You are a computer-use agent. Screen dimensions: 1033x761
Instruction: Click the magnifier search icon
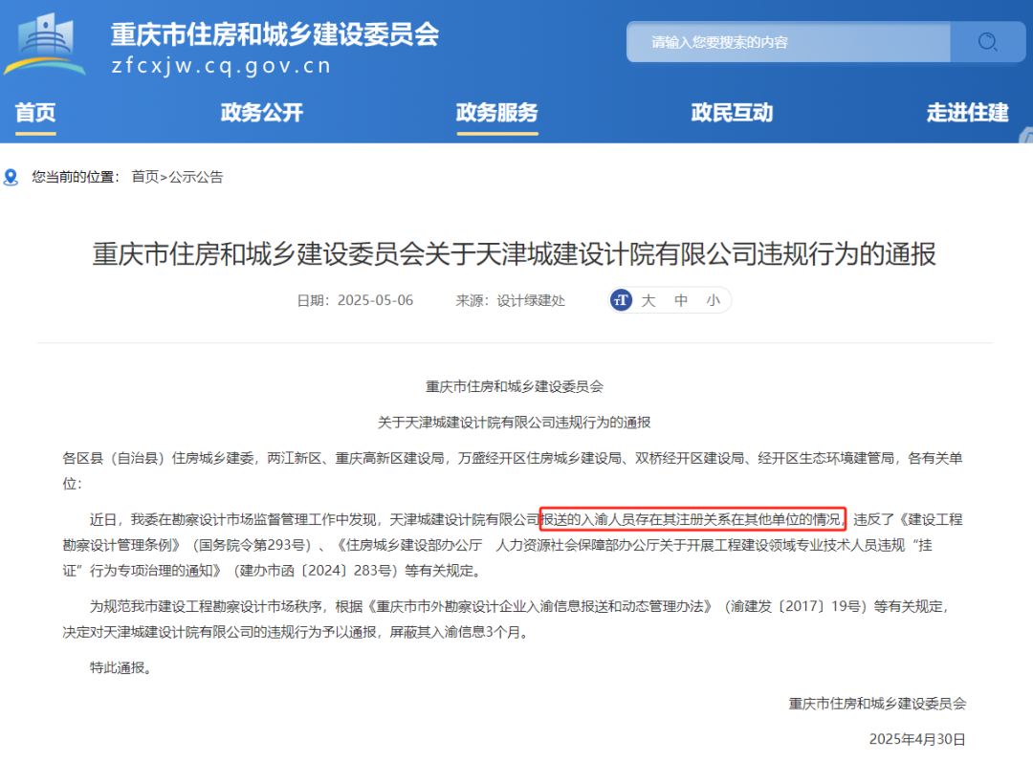[987, 42]
